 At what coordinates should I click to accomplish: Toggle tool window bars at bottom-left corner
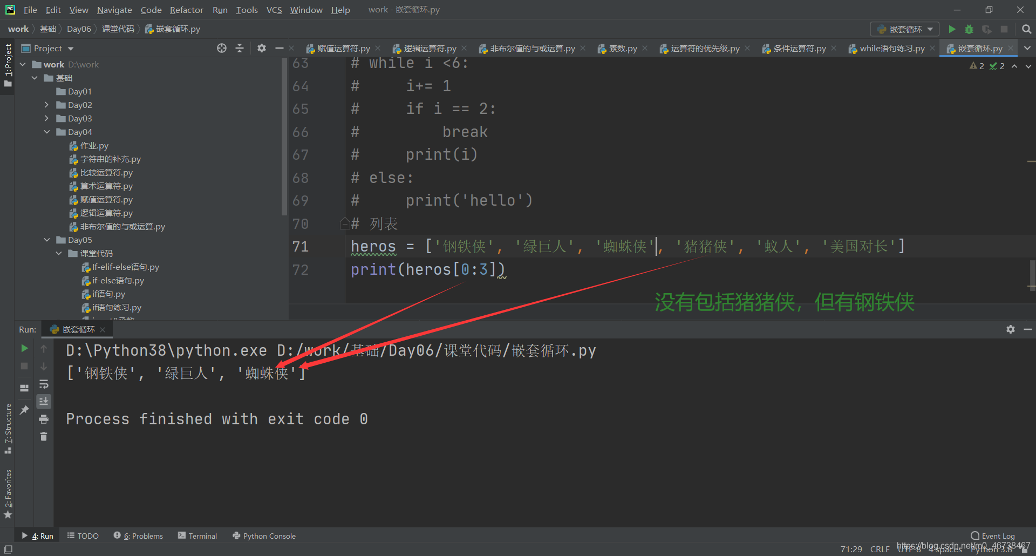(x=8, y=549)
